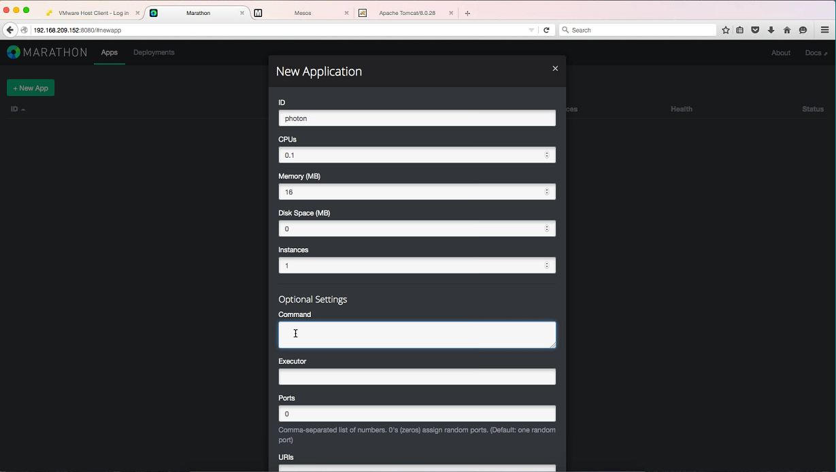Open the Deployments tab in Marathon
Screen dimensions: 836x472
coord(154,52)
